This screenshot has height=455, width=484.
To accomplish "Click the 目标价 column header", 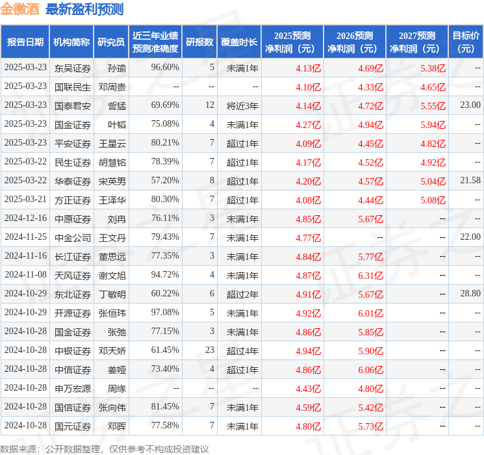I will tap(466, 42).
